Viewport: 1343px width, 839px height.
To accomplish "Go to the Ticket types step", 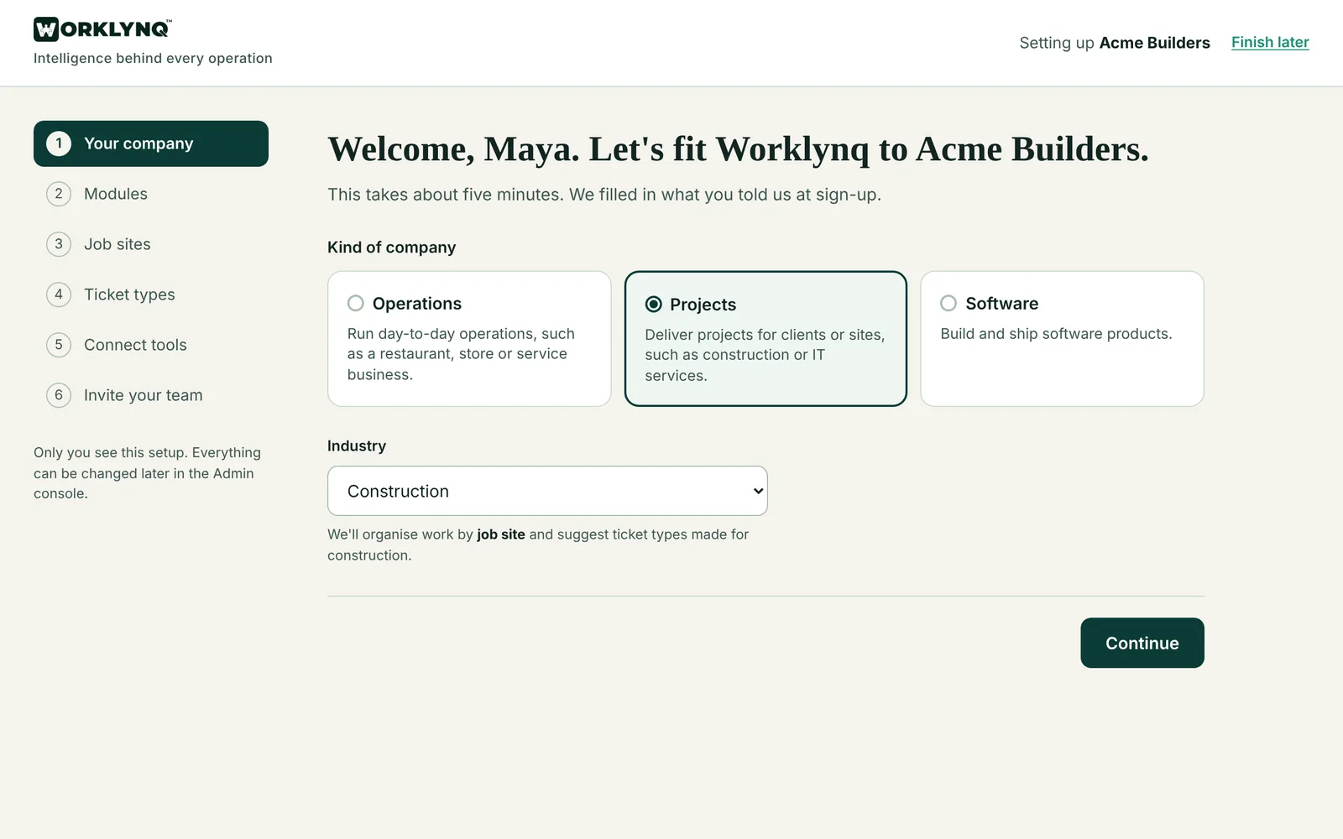I will pyautogui.click(x=151, y=294).
